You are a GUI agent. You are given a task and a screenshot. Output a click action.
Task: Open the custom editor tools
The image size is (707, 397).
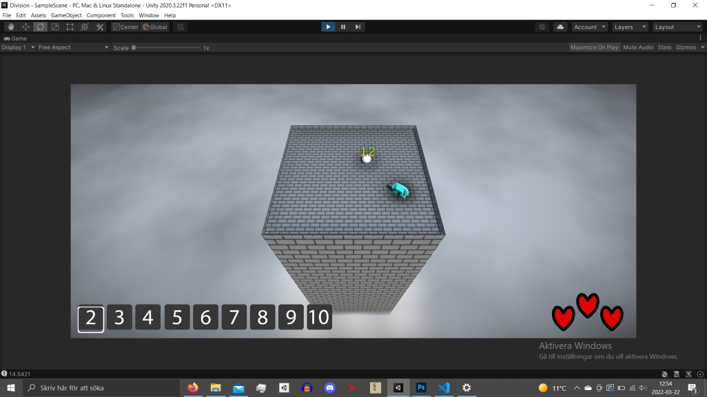coord(100,27)
